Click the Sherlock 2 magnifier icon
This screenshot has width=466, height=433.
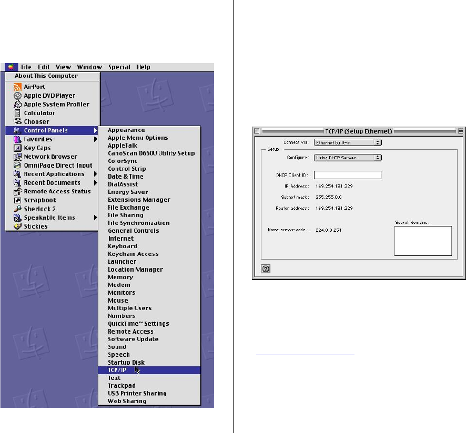[17, 209]
